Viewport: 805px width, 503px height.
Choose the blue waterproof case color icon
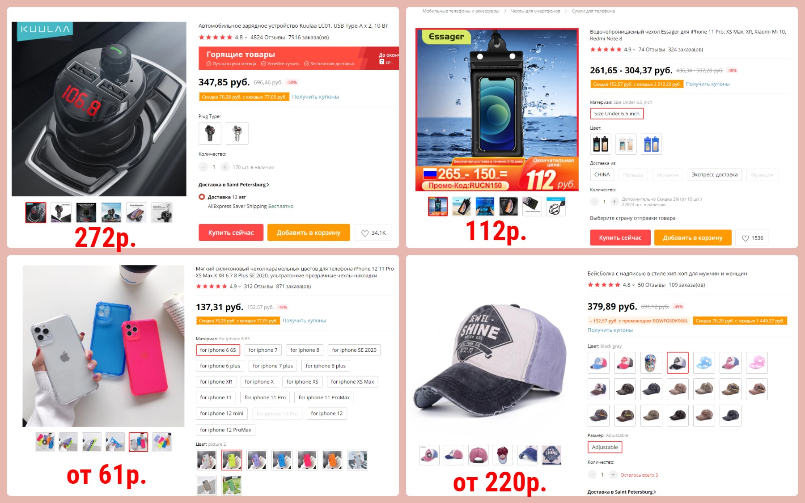click(651, 144)
